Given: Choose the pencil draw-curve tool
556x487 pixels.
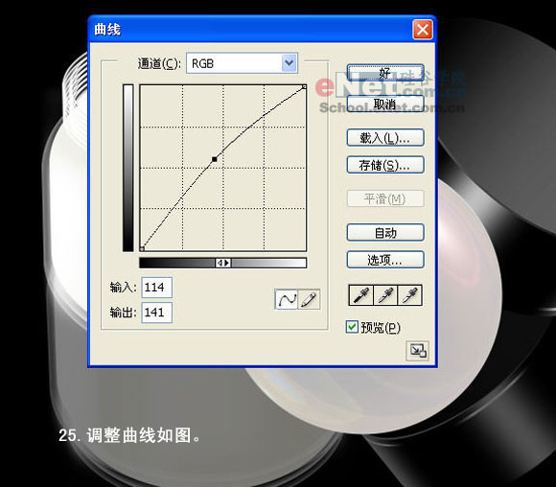Looking at the screenshot, I should tap(309, 300).
